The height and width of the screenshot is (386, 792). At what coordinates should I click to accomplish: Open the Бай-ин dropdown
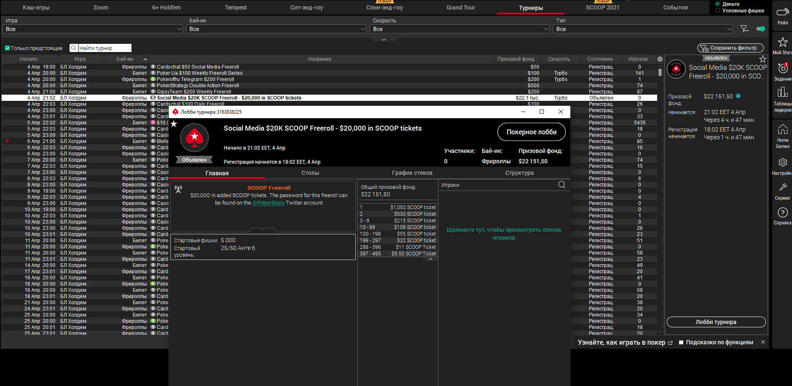pos(276,29)
